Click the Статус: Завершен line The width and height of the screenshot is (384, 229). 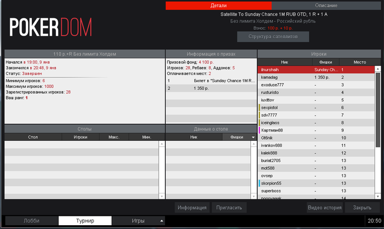coord(24,73)
